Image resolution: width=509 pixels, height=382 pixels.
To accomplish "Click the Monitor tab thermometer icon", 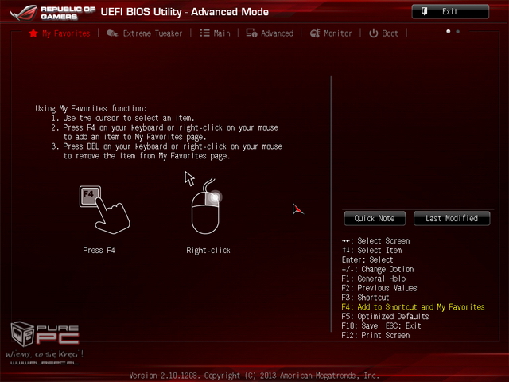I will pos(315,33).
